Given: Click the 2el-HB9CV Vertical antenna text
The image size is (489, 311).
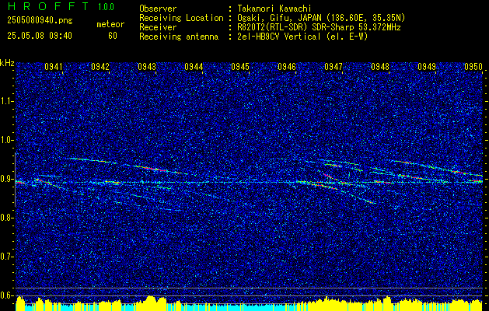Looking at the screenshot, I should tap(303, 37).
